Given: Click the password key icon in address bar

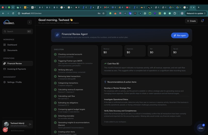Looking at the screenshot, I should coord(99,13).
